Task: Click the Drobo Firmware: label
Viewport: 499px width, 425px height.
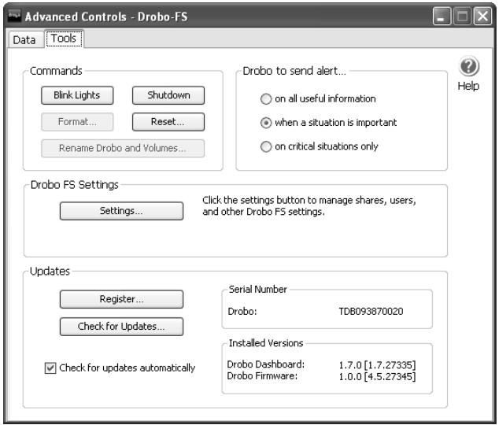Action: point(262,376)
